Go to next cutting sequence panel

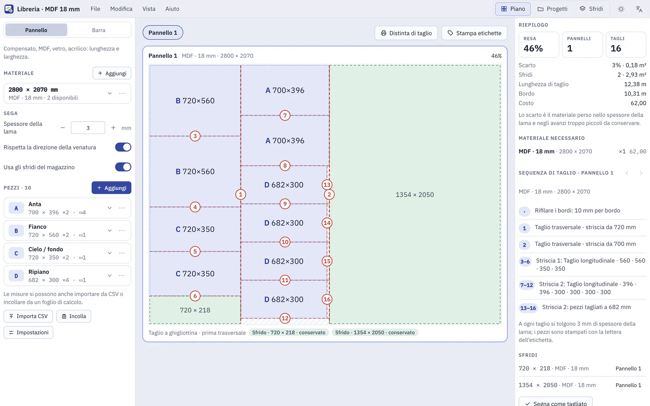click(641, 173)
